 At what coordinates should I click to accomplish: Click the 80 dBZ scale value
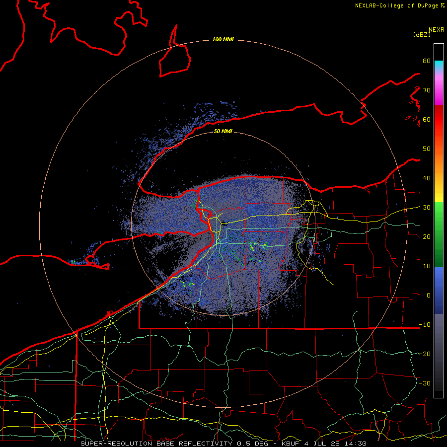(x=427, y=61)
